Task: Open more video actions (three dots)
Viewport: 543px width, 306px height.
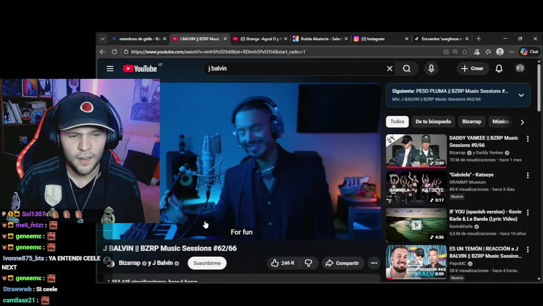Action: (374, 263)
